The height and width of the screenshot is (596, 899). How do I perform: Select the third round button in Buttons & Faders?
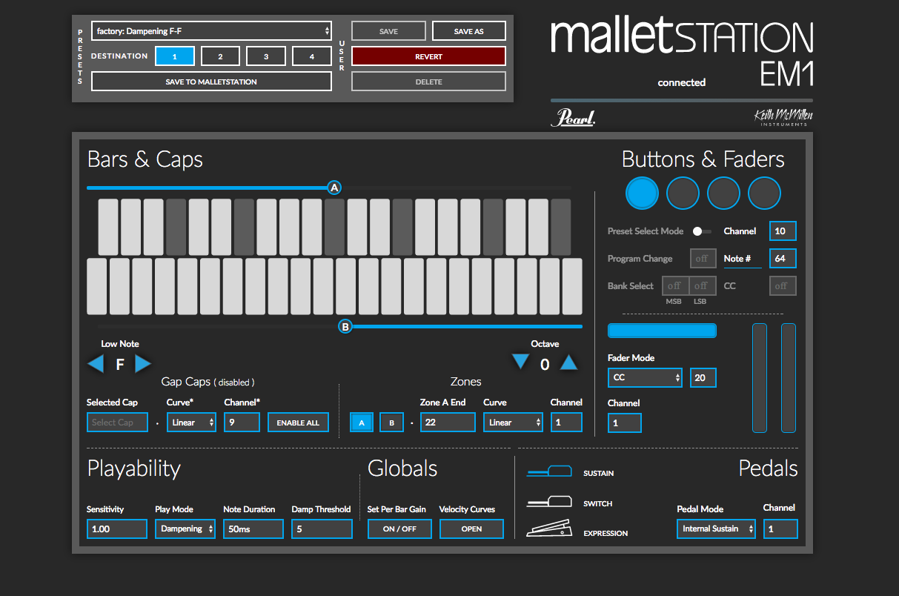723,193
